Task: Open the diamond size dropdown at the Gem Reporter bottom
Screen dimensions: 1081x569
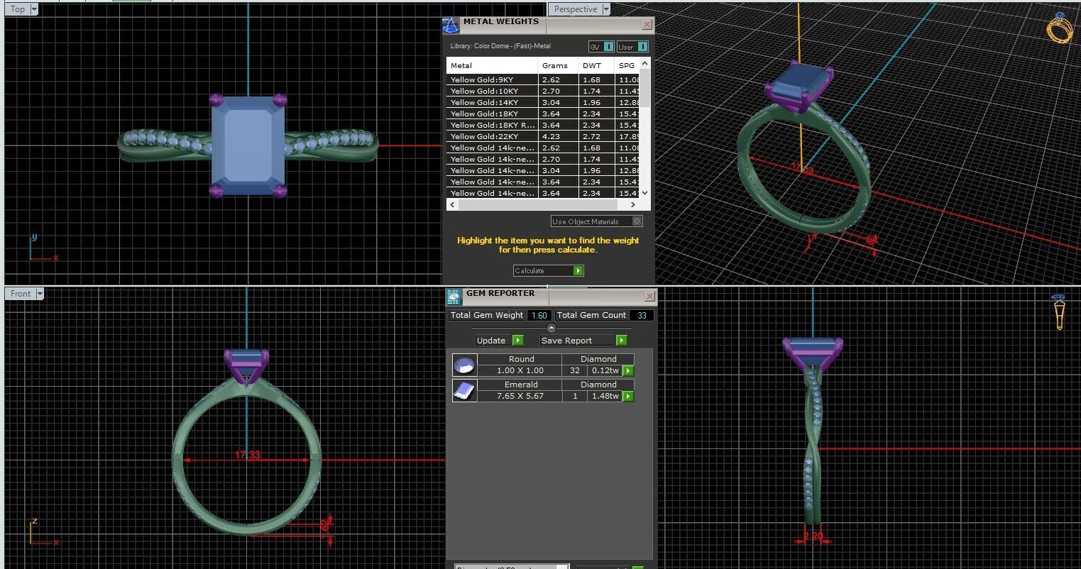Action: pyautogui.click(x=512, y=566)
